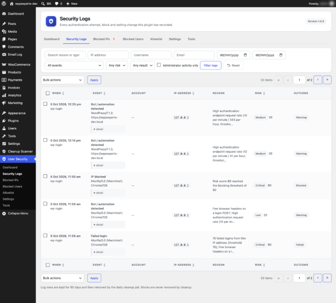Click top Apply button
The width and height of the screenshot is (336, 303).
(x=94, y=80)
